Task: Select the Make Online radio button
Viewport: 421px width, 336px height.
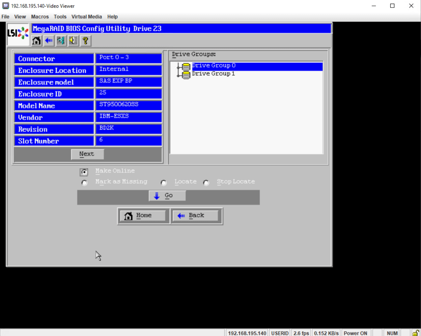Action: [x=84, y=172]
